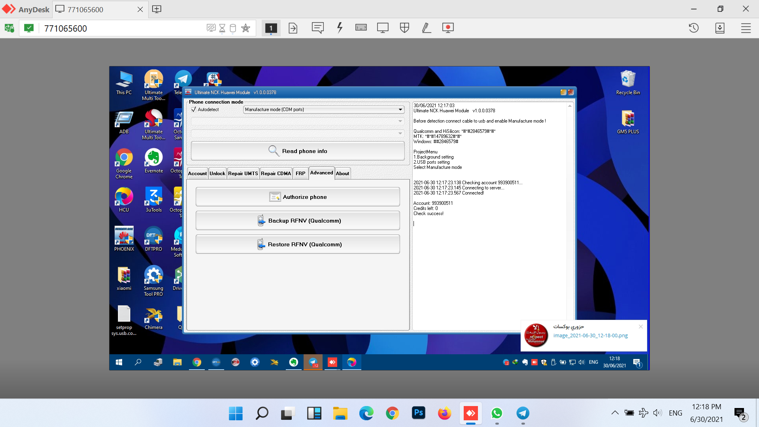The height and width of the screenshot is (427, 759).
Task: Open Recycle Bin on remote desktop
Action: point(628,83)
